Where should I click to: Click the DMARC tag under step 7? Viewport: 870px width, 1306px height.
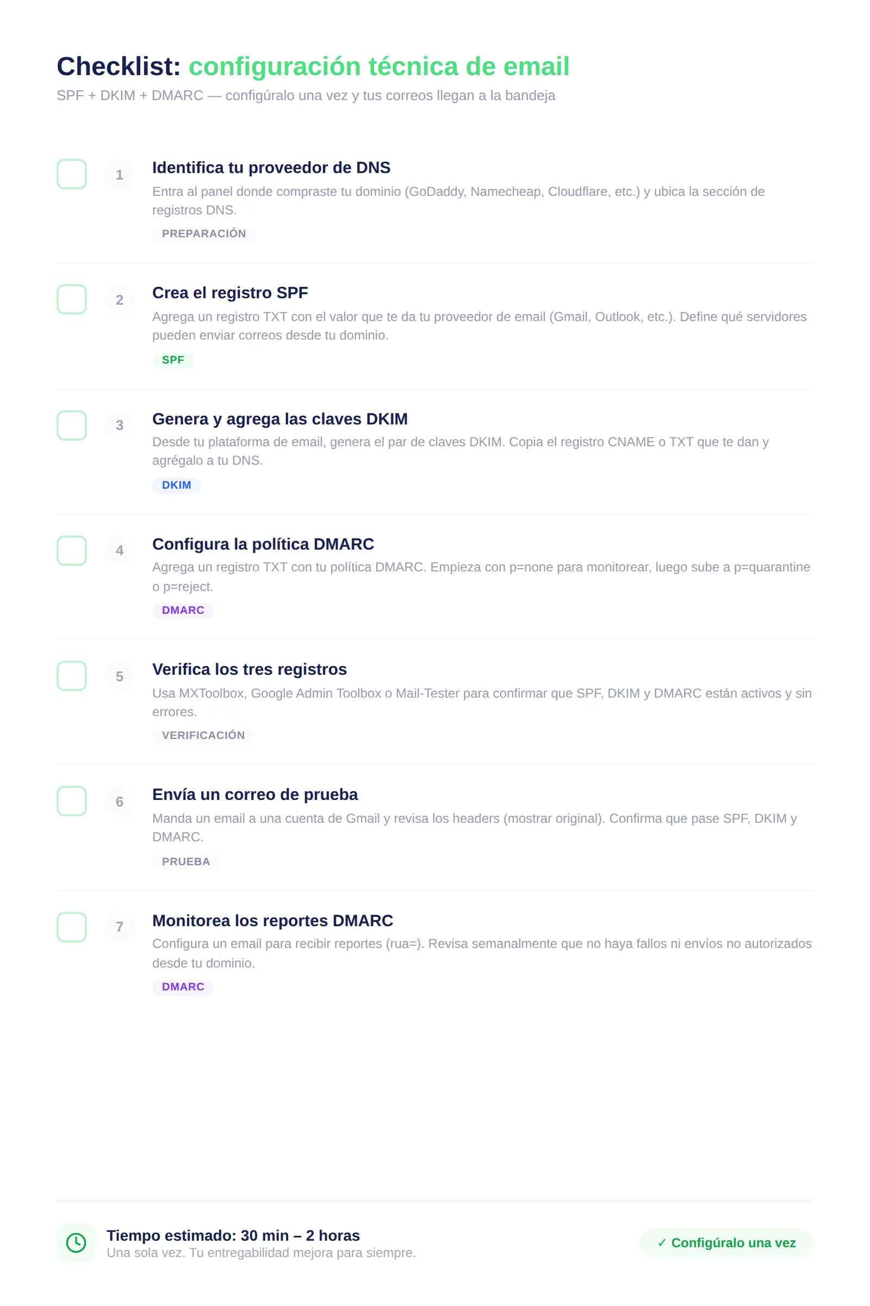pyautogui.click(x=183, y=987)
